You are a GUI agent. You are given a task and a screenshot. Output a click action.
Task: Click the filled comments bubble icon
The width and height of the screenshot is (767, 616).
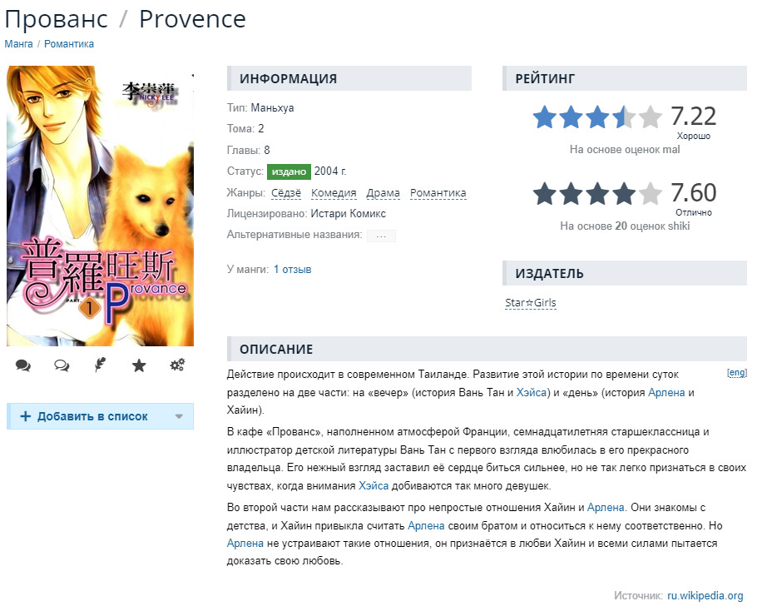click(23, 365)
